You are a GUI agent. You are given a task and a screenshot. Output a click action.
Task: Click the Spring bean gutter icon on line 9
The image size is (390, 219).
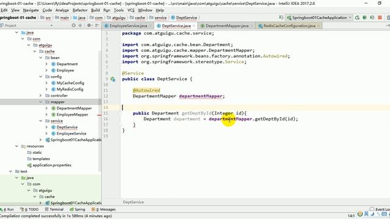(113, 79)
